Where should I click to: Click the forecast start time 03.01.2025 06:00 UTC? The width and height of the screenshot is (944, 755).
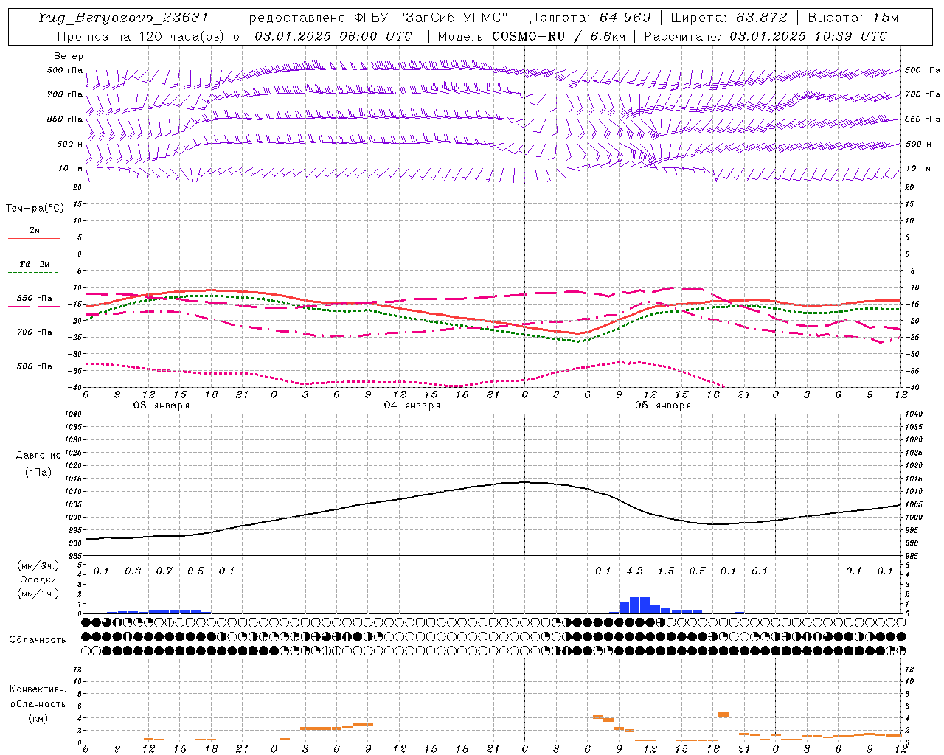[x=333, y=36]
